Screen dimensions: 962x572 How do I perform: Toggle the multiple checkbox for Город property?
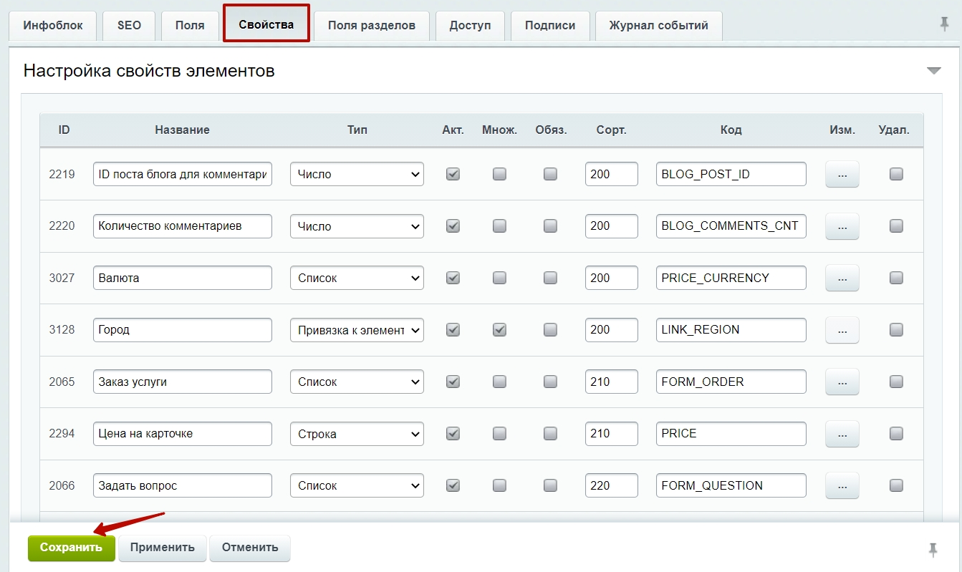tap(499, 330)
